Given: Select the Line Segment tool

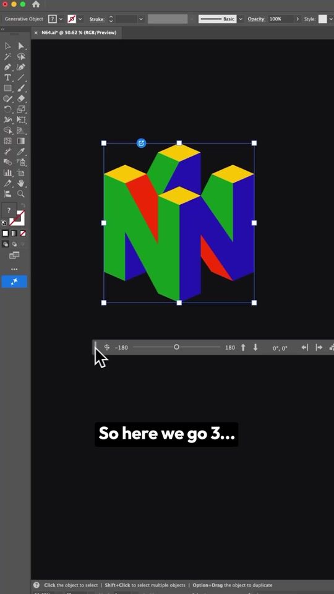Looking at the screenshot, I should click(21, 78).
